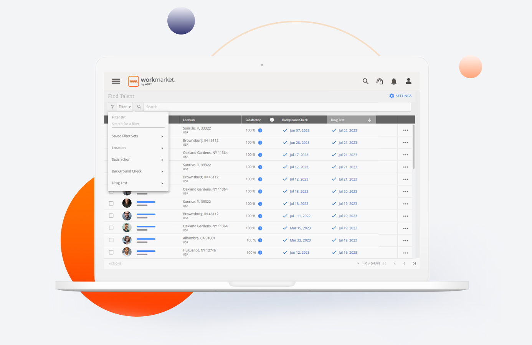Open the three-dot menu for the first row
Image resolution: width=532 pixels, height=345 pixels.
(x=406, y=130)
